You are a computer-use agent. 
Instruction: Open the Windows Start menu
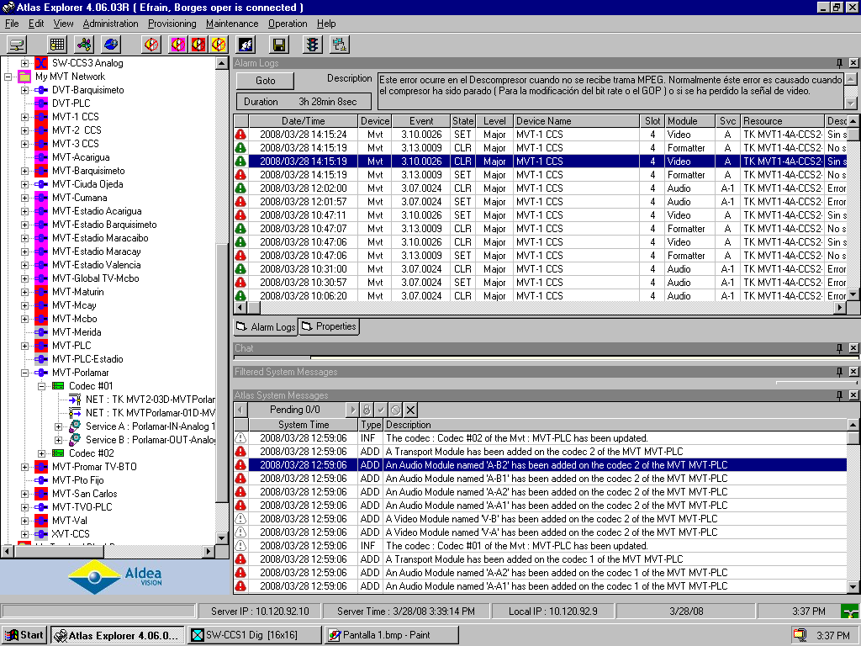[24, 635]
